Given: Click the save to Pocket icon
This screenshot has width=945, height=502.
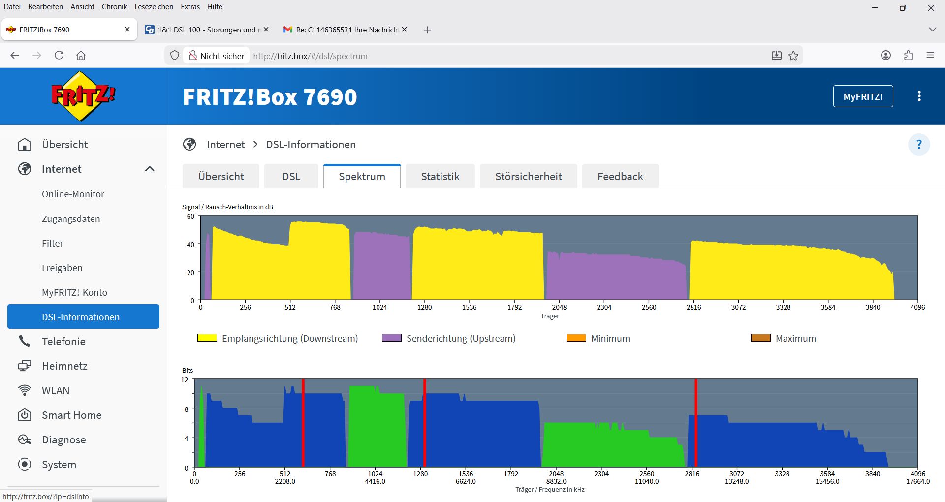Looking at the screenshot, I should pyautogui.click(x=777, y=56).
